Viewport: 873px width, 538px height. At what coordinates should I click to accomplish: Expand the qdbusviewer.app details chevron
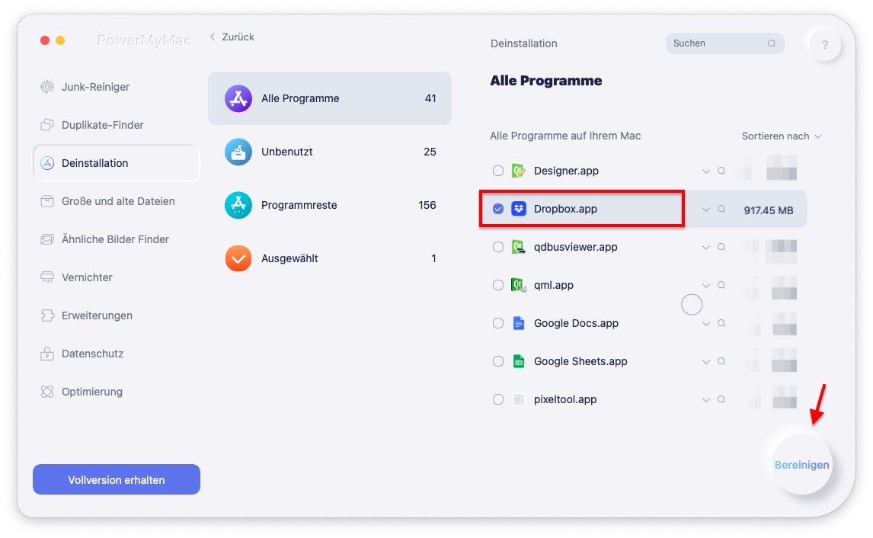click(705, 247)
